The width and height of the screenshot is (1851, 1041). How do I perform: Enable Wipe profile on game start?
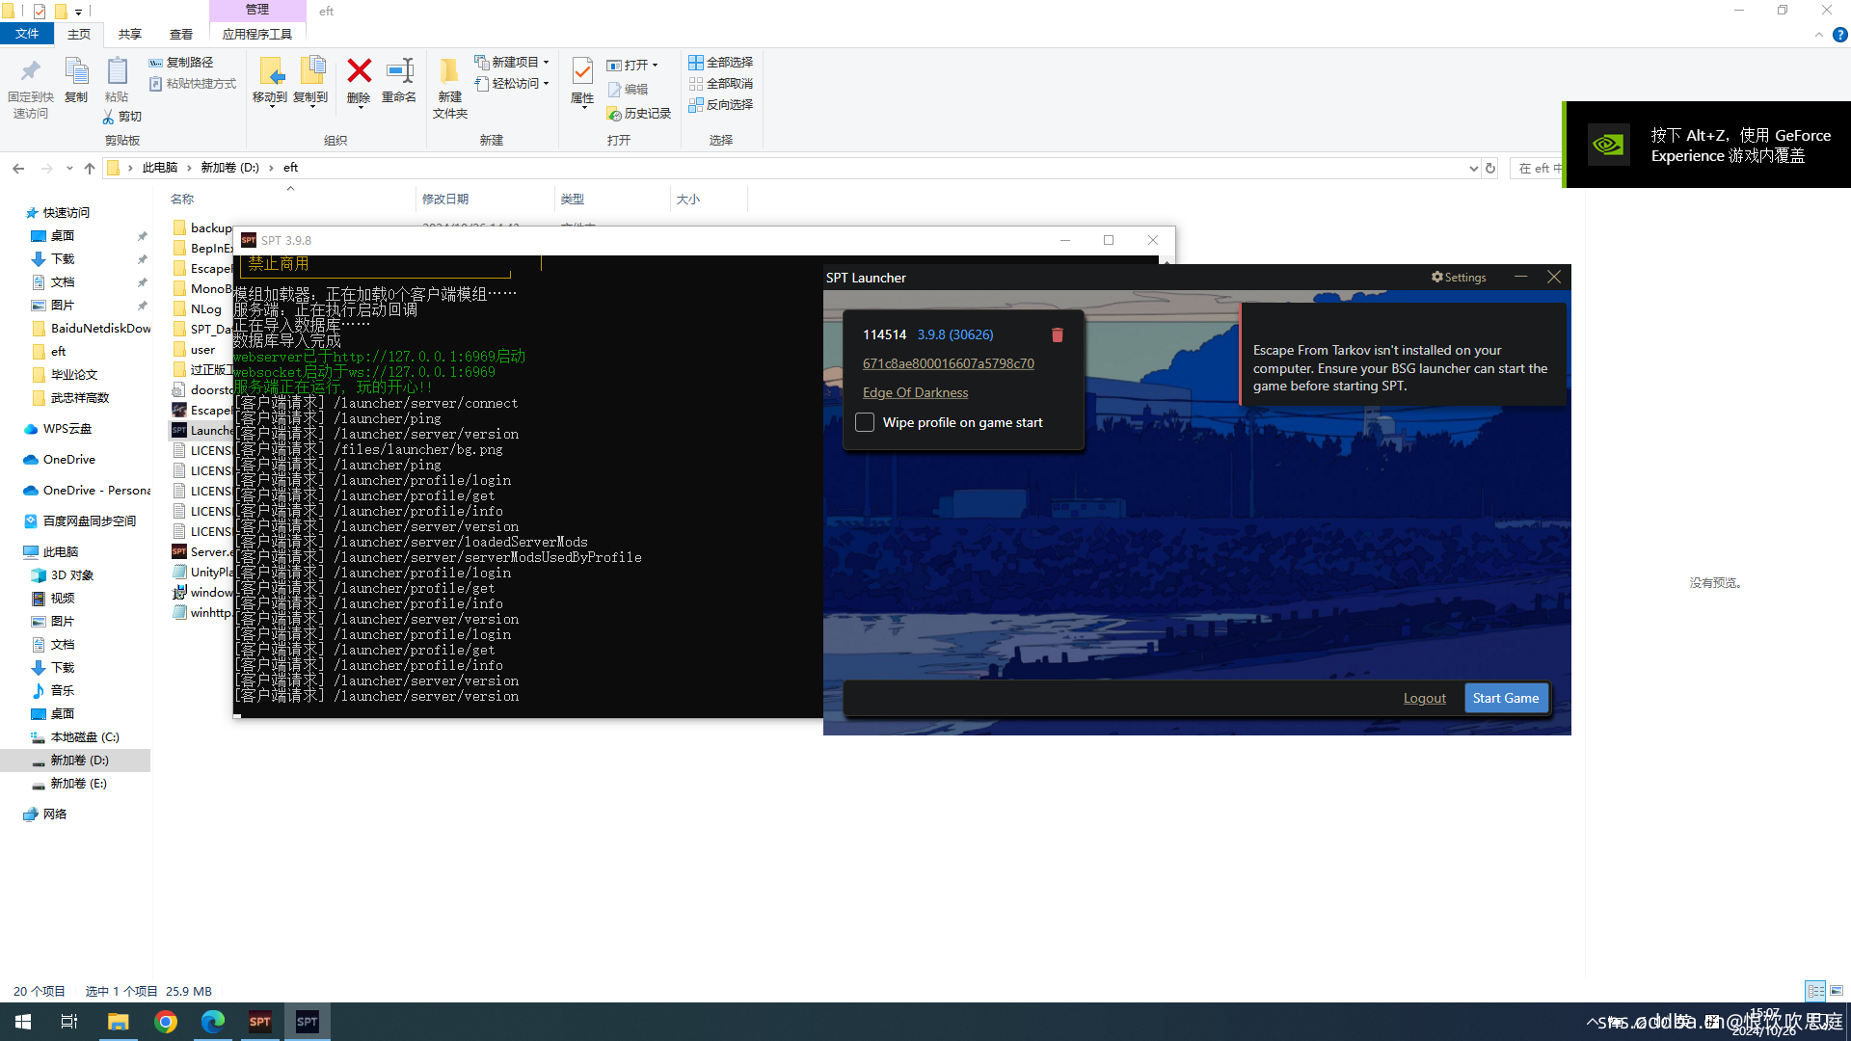tap(865, 422)
